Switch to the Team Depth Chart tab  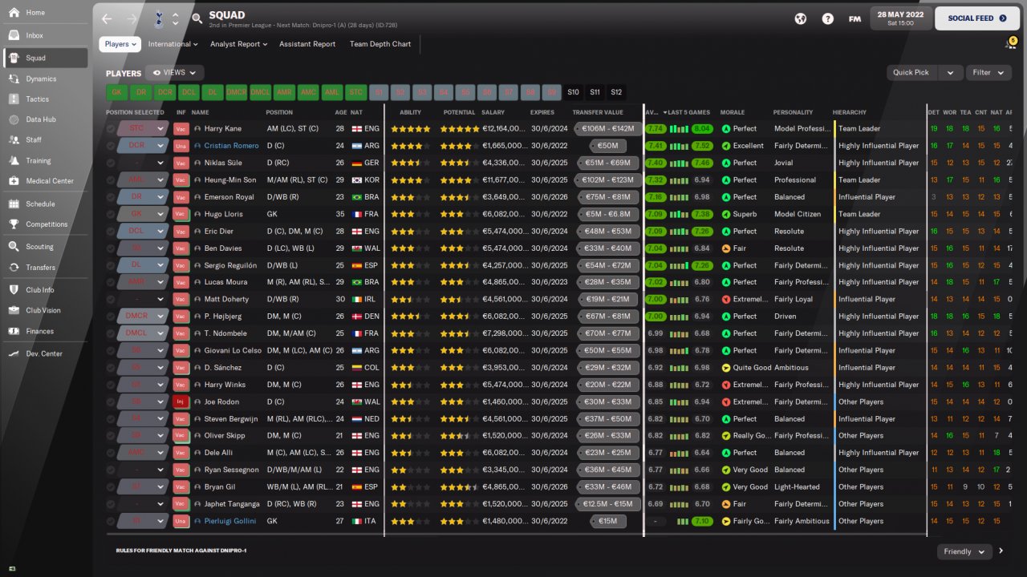tap(380, 44)
